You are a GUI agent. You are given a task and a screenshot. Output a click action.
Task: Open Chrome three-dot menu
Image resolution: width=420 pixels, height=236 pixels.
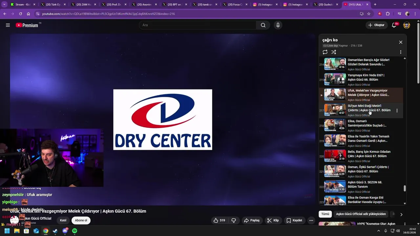point(415,14)
